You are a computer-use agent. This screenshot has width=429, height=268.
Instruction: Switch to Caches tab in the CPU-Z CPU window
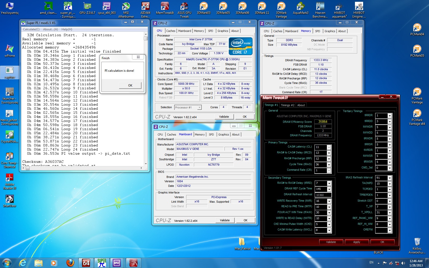click(x=171, y=31)
